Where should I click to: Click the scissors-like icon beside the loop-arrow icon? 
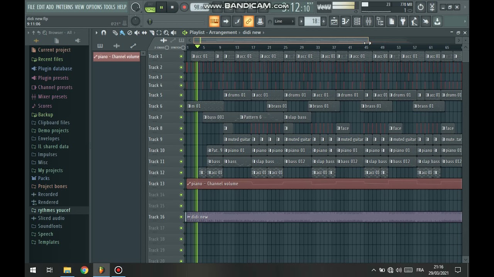(432, 7)
